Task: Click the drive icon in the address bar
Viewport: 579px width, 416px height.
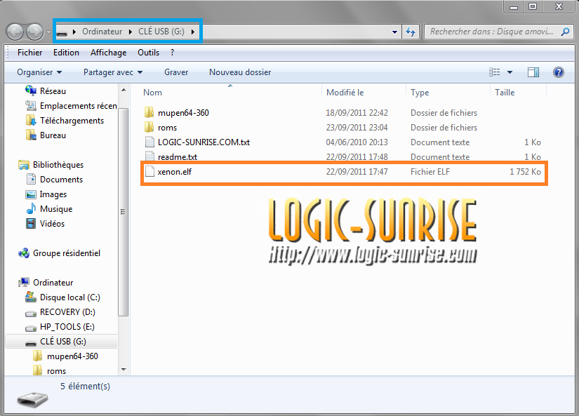Action: [62, 32]
